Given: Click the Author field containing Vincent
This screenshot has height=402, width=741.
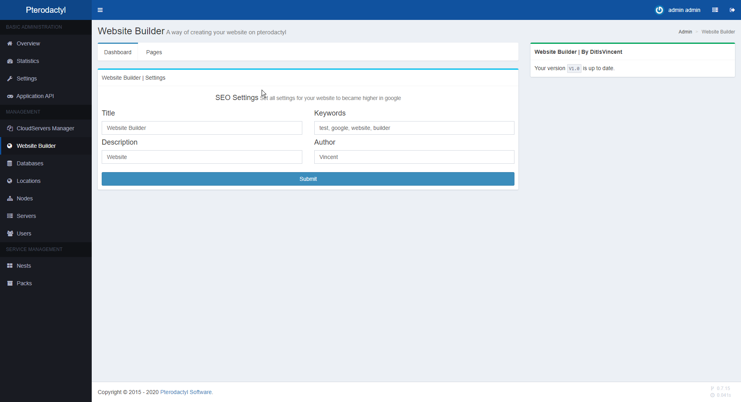Looking at the screenshot, I should click(414, 157).
